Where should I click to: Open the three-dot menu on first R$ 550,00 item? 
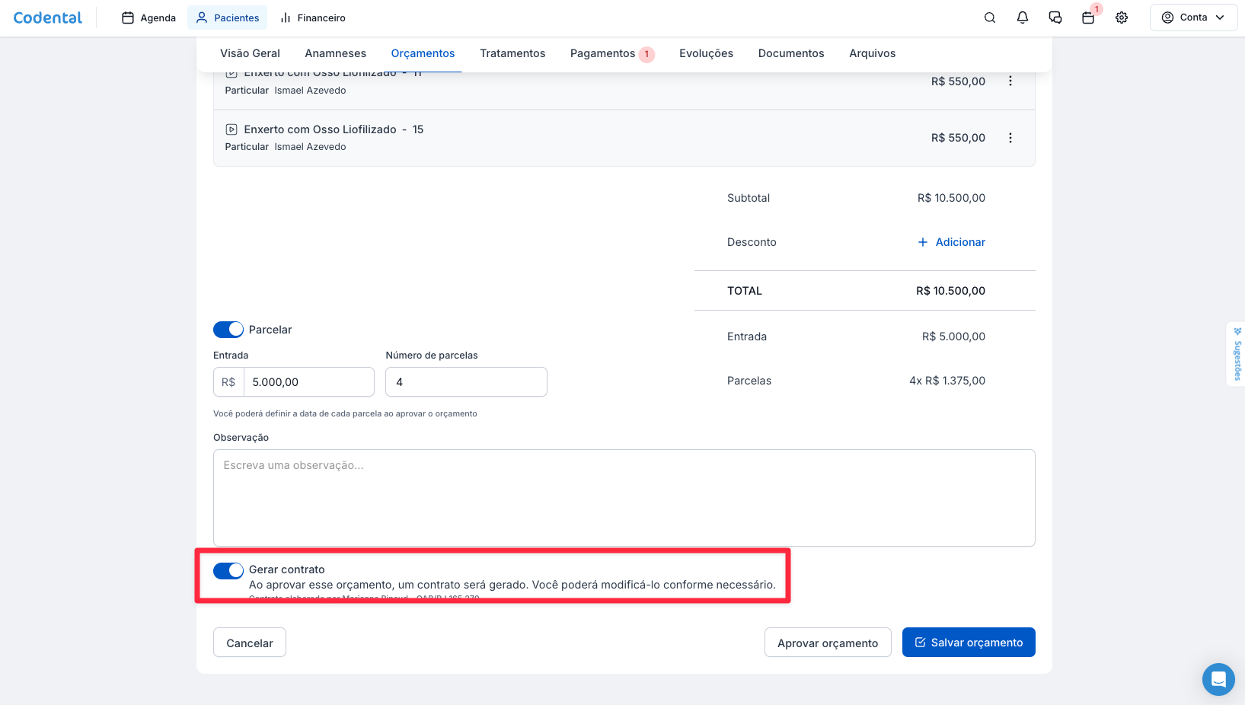coord(1010,81)
